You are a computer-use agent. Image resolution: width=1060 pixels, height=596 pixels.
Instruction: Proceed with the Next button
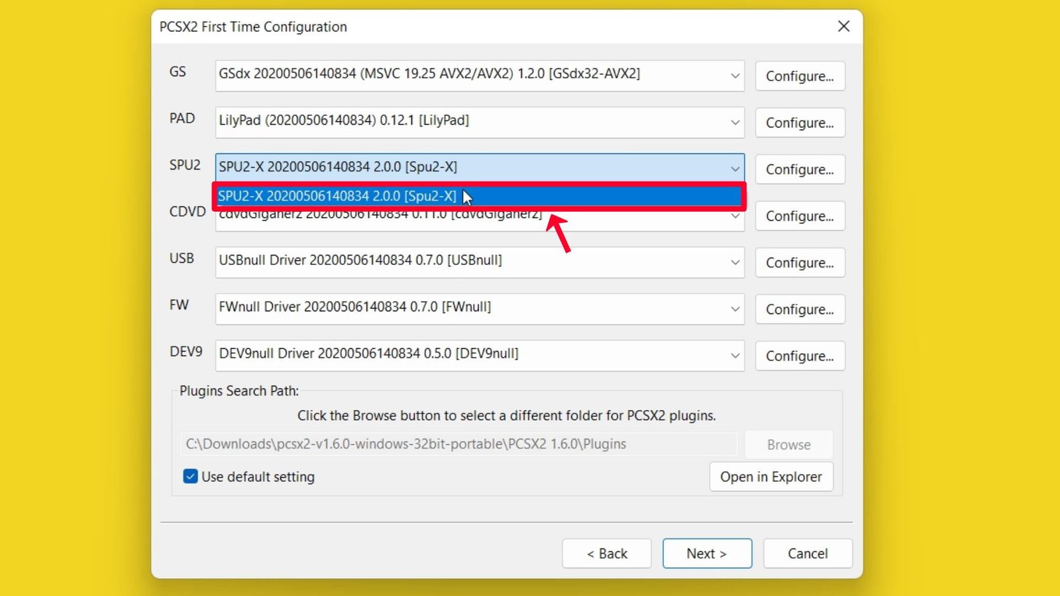click(707, 554)
